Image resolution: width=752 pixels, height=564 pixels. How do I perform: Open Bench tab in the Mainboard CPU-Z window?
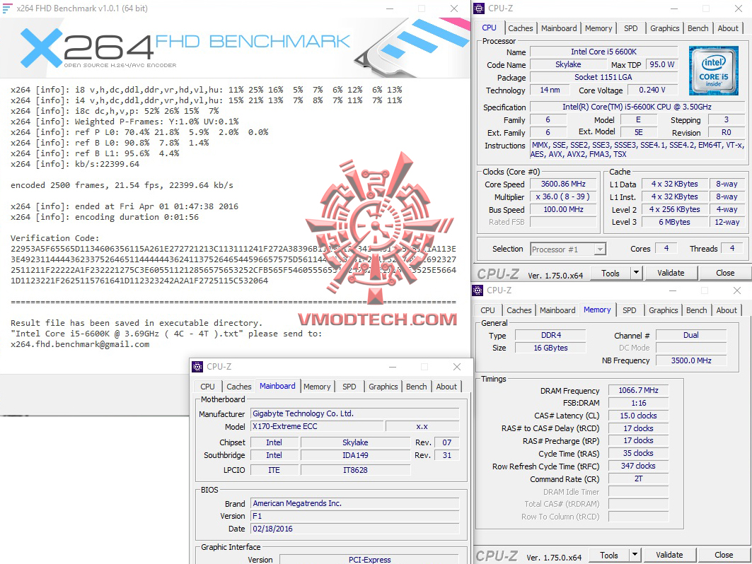click(x=416, y=386)
